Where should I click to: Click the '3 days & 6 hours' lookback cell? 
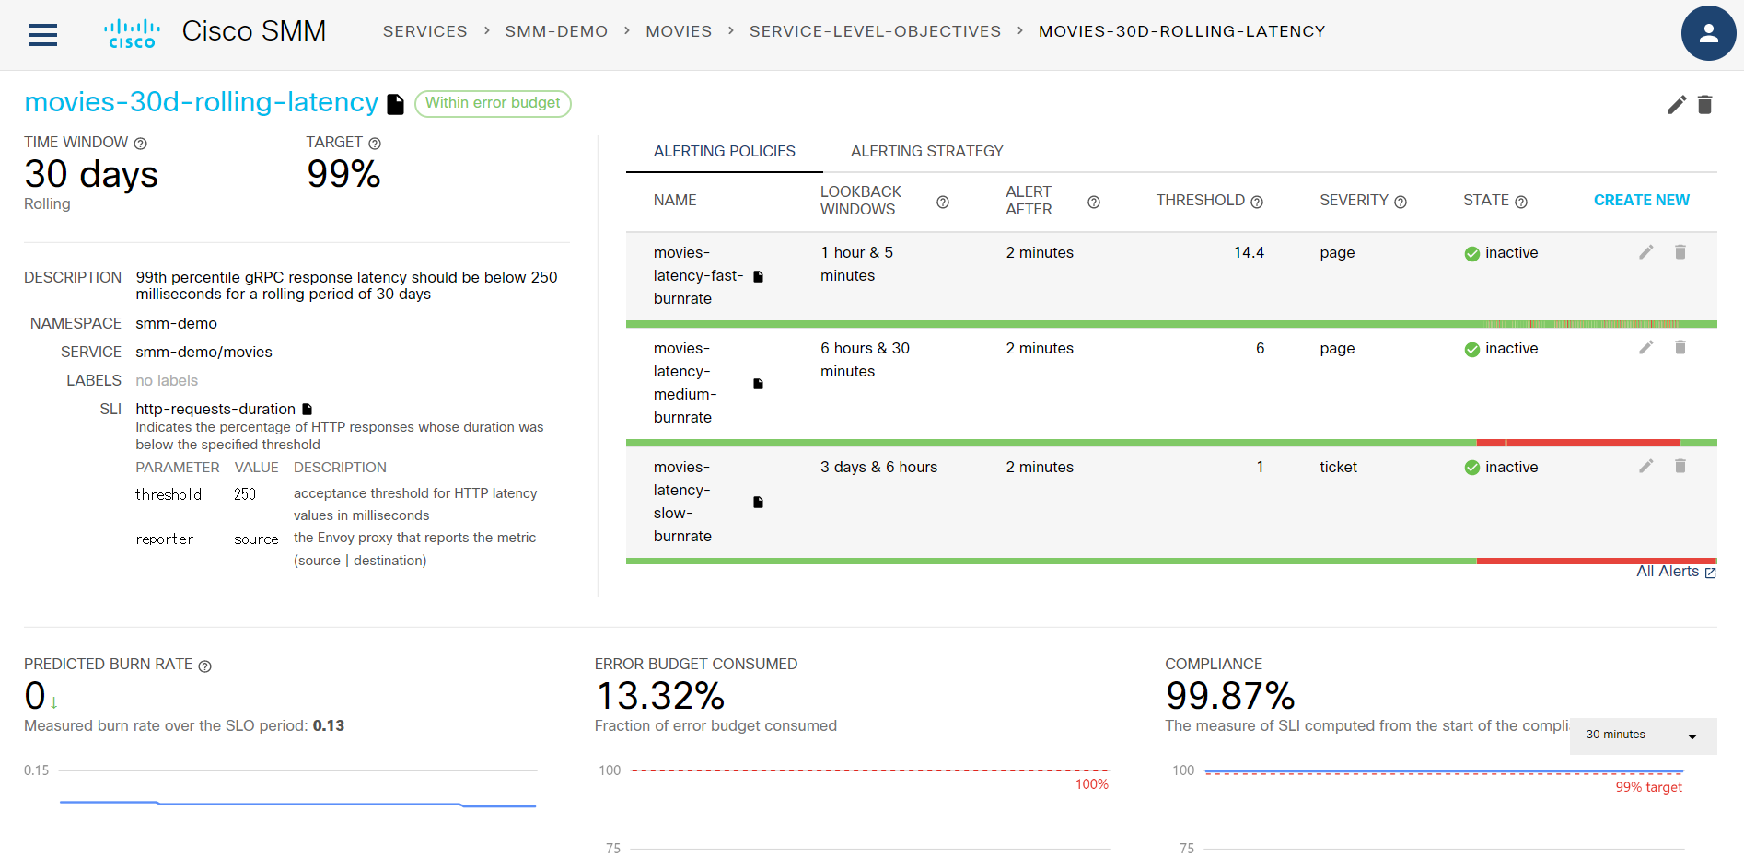click(x=878, y=467)
